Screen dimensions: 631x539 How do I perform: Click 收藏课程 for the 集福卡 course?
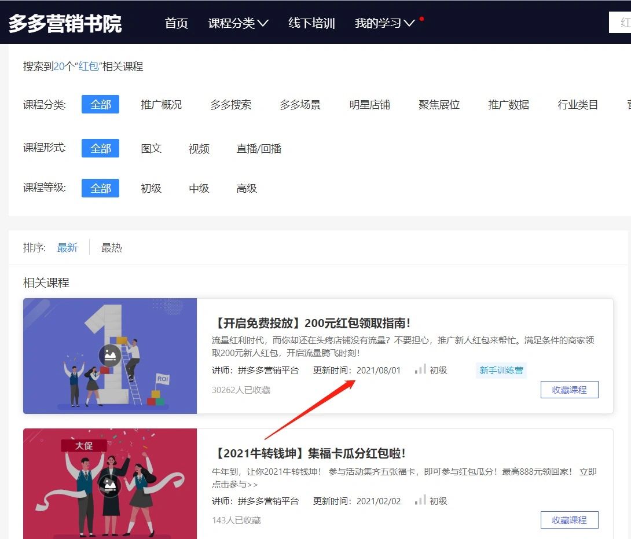(570, 520)
